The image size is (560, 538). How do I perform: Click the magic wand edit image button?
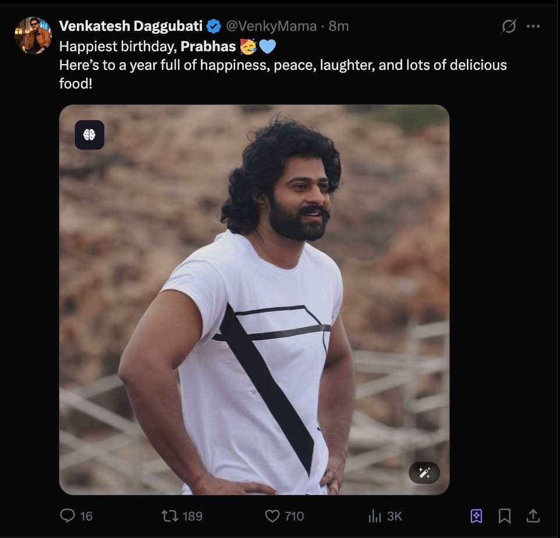pyautogui.click(x=424, y=473)
